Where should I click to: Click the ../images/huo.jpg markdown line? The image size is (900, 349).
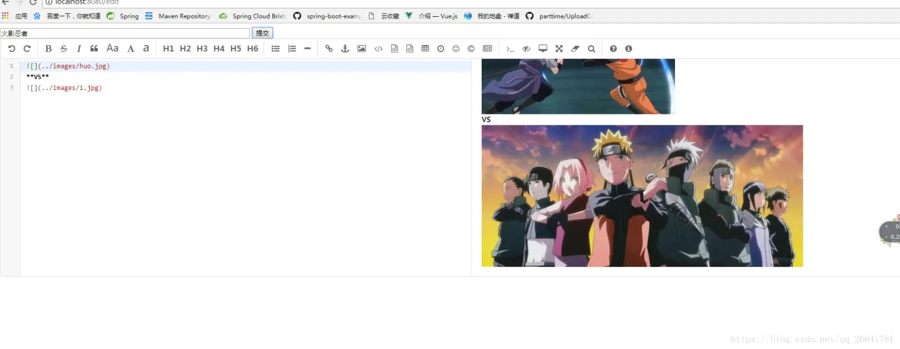(68, 66)
